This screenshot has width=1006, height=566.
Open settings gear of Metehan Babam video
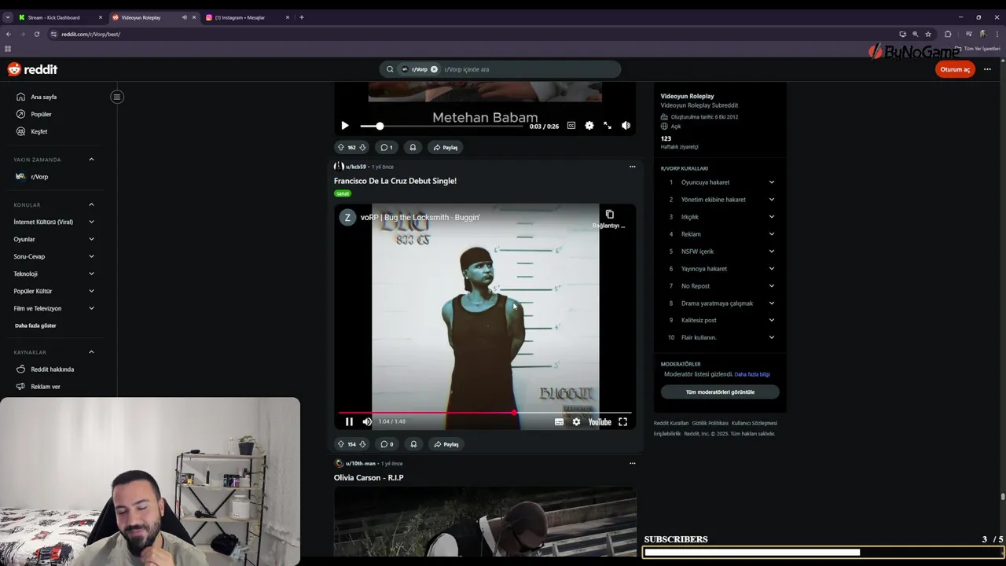(589, 126)
